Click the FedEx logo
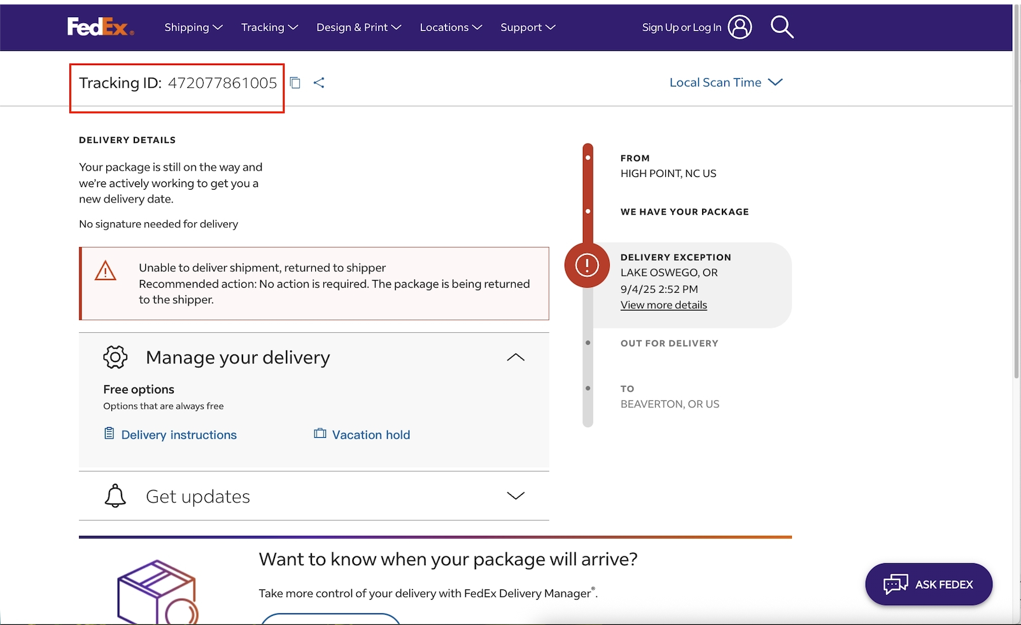 [100, 27]
